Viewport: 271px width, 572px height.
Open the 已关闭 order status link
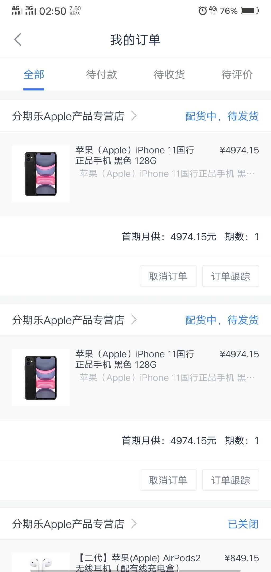click(x=243, y=524)
